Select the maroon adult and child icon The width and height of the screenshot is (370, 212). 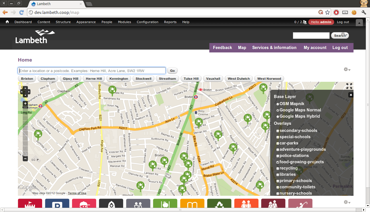click(x=273, y=204)
